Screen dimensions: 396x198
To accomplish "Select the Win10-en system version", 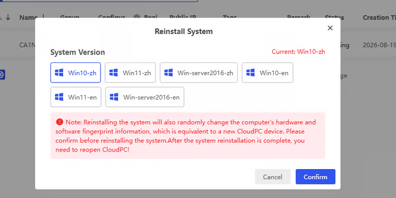I will (x=268, y=73).
